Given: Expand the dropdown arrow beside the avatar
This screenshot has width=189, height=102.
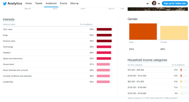Looking at the screenshot, I should pos(159,4).
